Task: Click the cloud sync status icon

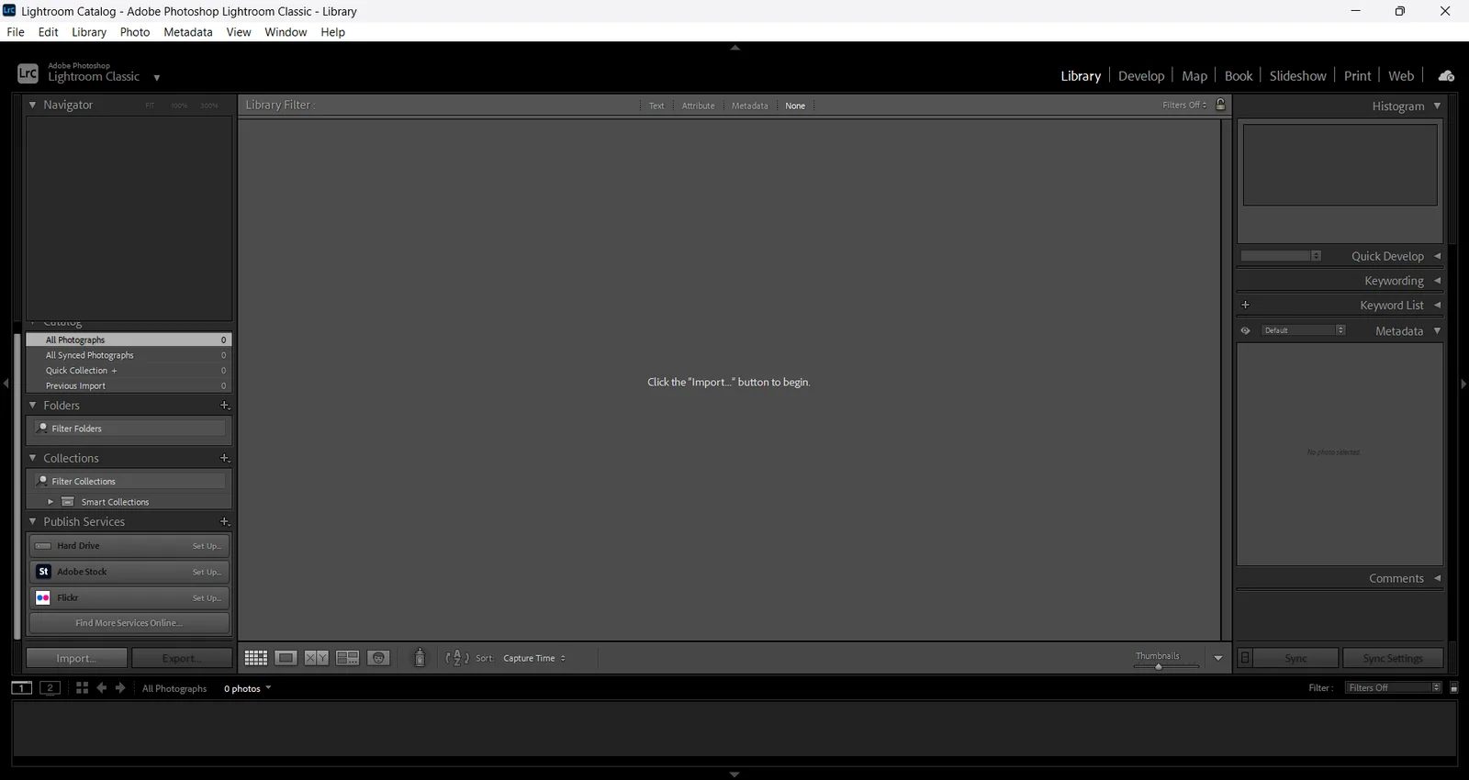Action: point(1446,76)
